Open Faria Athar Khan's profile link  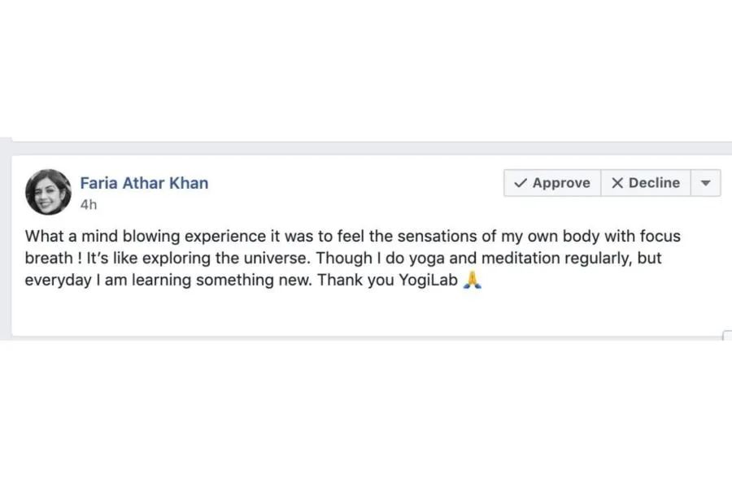[144, 183]
